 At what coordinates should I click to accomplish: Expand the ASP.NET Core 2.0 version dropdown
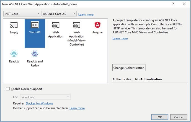coord(59,14)
